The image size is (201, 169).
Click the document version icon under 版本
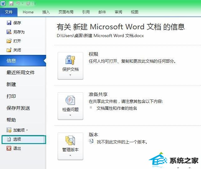[91, 141]
